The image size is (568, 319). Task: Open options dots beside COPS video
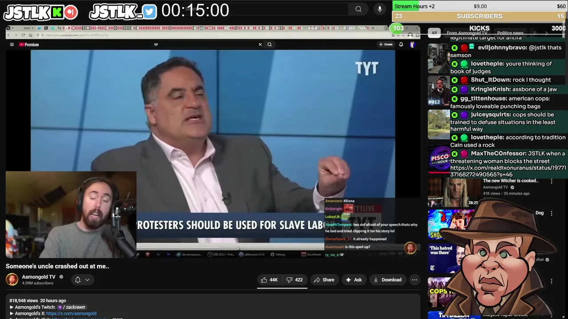552,281
